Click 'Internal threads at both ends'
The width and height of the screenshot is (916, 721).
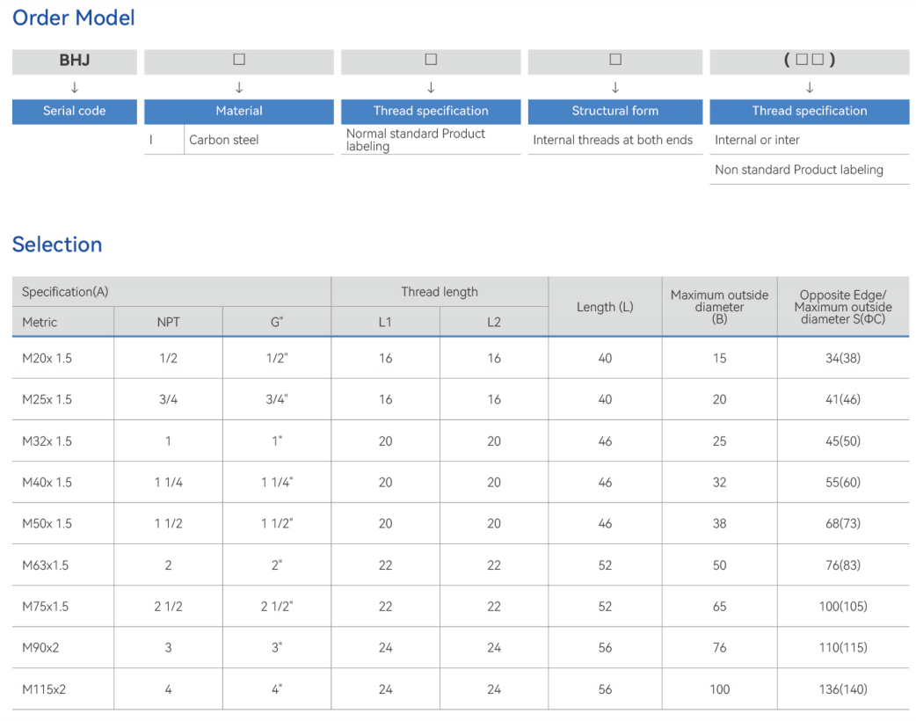613,140
